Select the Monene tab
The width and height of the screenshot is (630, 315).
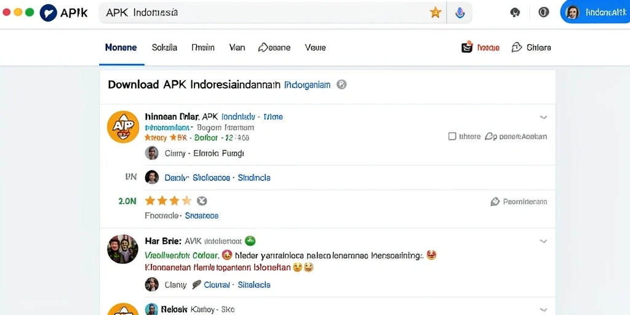[x=121, y=47]
